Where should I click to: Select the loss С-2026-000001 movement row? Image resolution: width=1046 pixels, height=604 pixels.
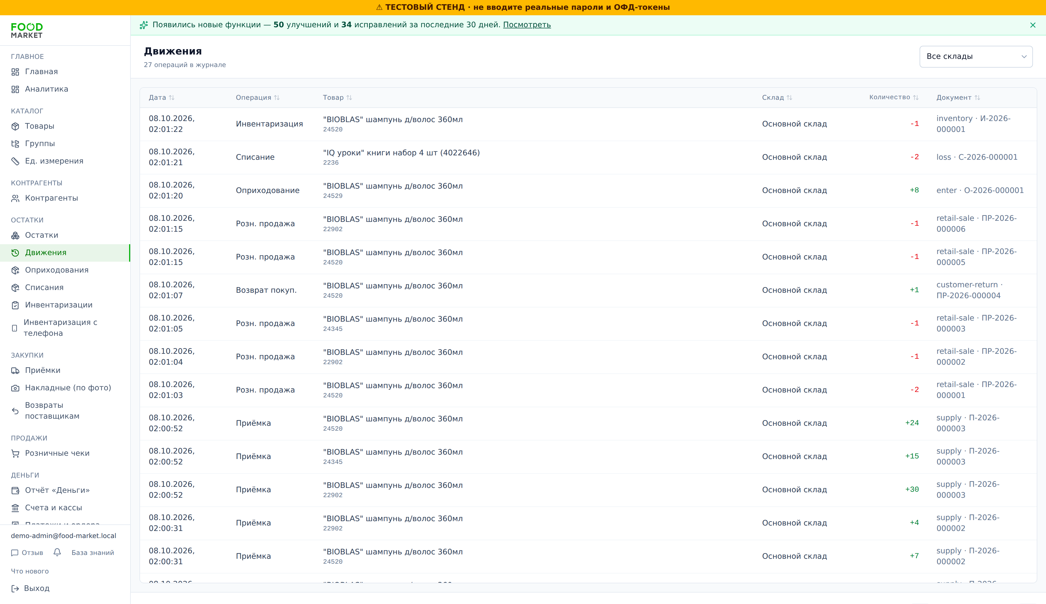click(x=588, y=157)
